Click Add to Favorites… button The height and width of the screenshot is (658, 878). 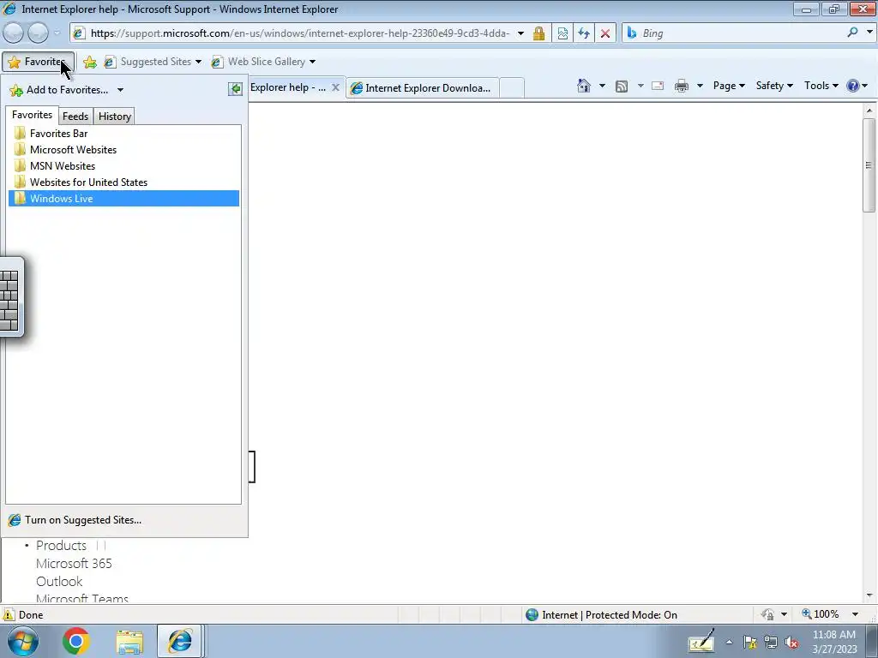59,90
